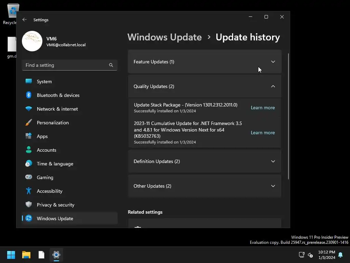350x263 pixels.
Task: Expand the Other Updates (2) section
Action: (x=204, y=186)
